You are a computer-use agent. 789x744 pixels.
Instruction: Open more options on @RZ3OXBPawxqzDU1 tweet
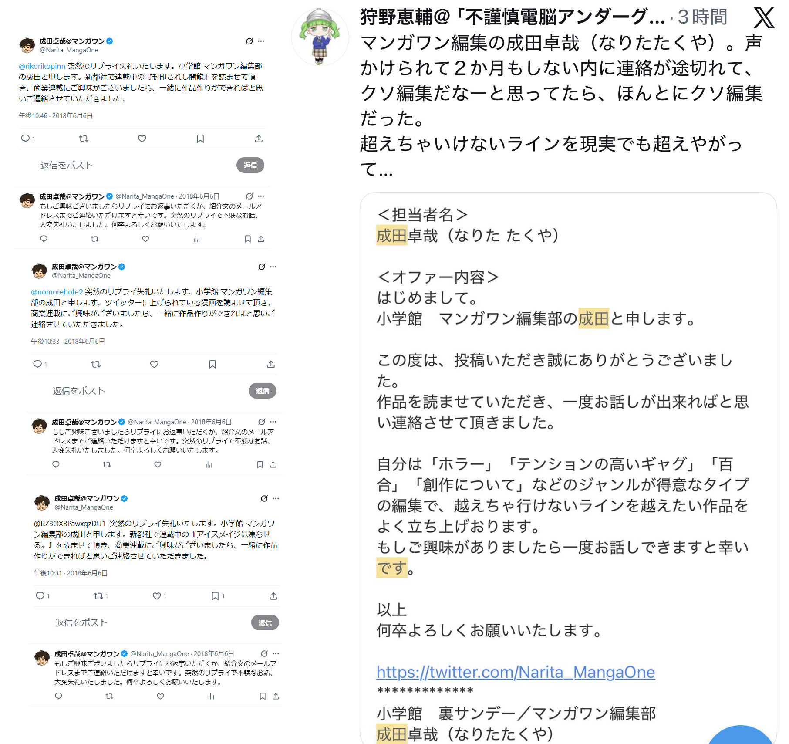276,498
